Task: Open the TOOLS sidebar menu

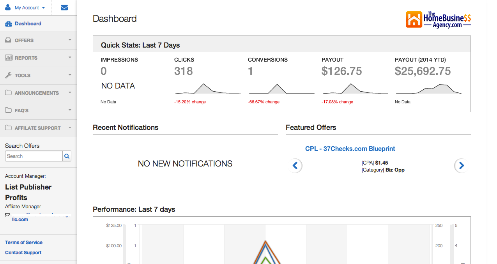Action: coord(39,76)
